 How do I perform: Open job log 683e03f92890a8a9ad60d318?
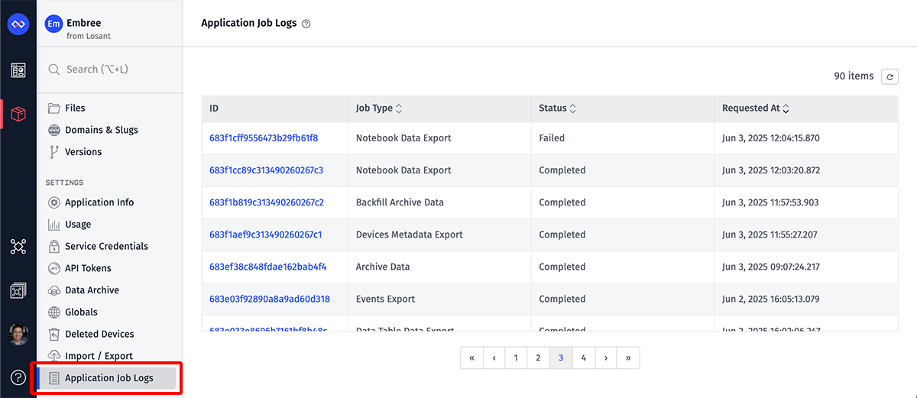pos(269,299)
